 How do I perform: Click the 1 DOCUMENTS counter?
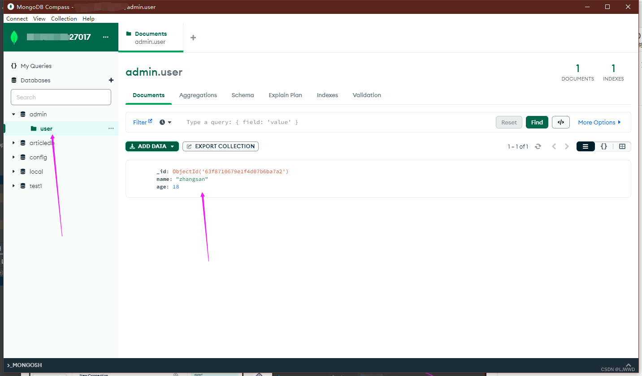pyautogui.click(x=577, y=73)
